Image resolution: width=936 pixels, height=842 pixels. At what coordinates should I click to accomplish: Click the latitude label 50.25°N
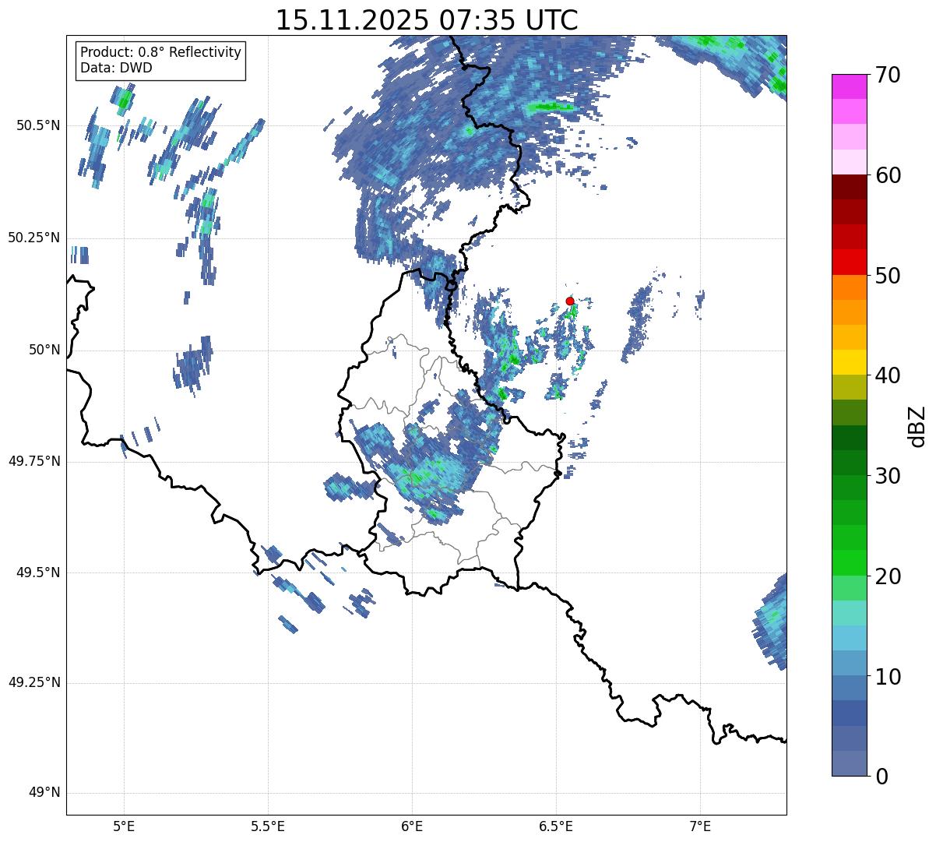[x=34, y=238]
